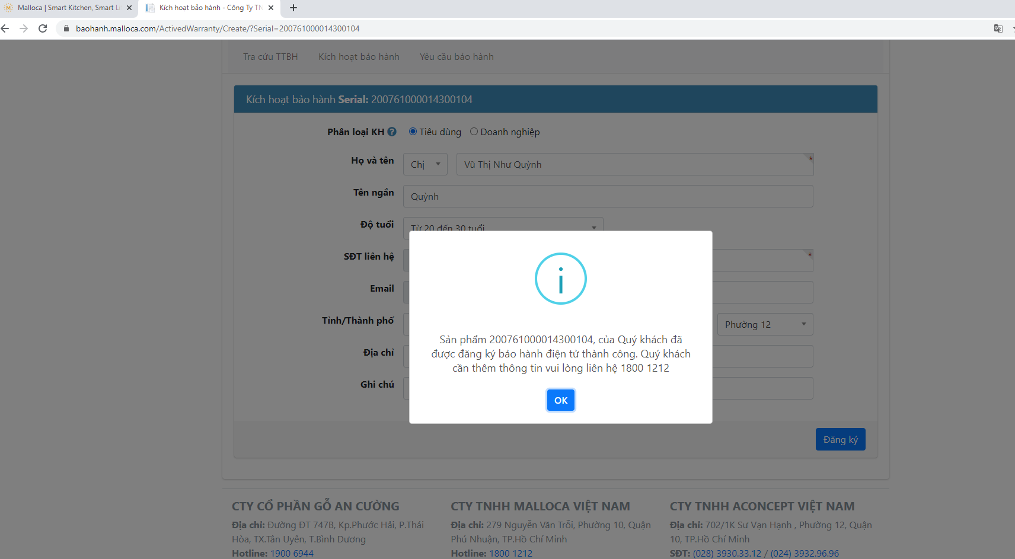Click the forward navigation arrow
The height and width of the screenshot is (559, 1015).
pyautogui.click(x=24, y=28)
